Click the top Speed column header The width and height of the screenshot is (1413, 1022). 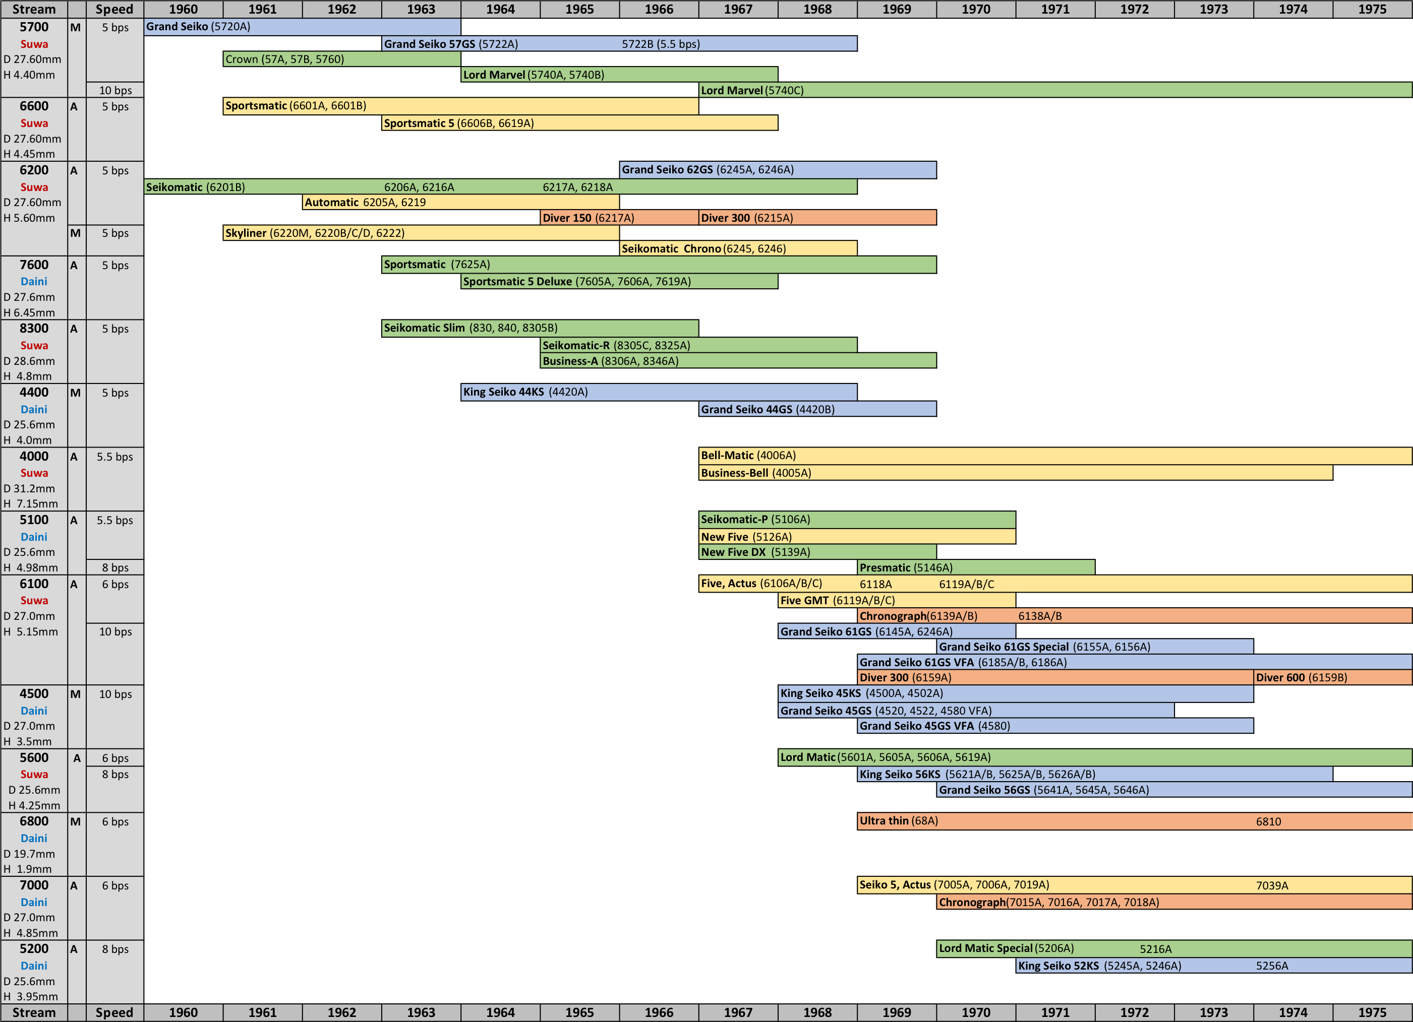(114, 10)
